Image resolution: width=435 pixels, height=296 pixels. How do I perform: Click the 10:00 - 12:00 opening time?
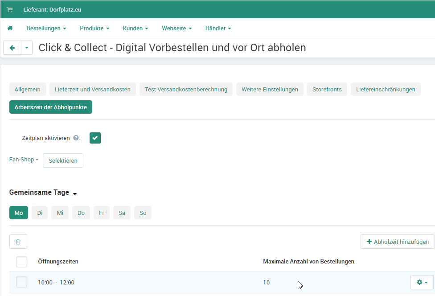[x=56, y=283]
